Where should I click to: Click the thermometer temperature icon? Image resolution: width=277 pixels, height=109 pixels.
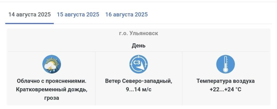tap(225, 64)
